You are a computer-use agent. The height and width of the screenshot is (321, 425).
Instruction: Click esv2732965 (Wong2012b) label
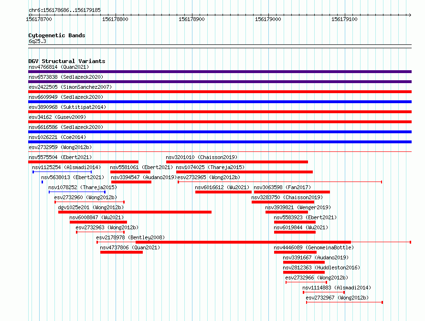click(x=209, y=177)
